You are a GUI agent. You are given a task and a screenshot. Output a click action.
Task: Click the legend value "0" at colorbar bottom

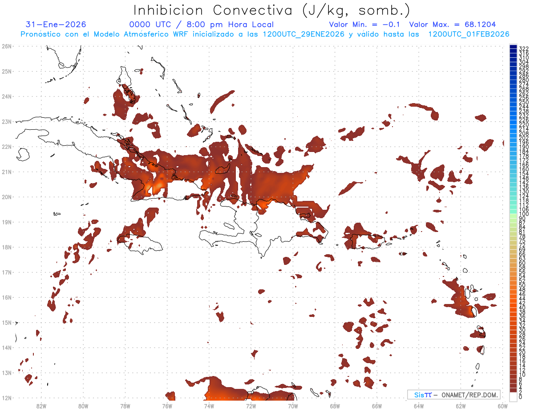(521, 397)
